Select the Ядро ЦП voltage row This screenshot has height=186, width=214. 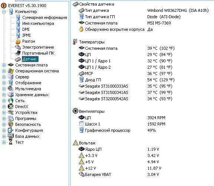tap(93, 149)
